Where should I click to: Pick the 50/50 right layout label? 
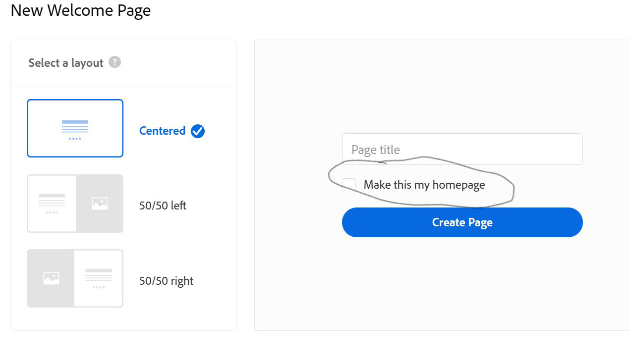(x=166, y=281)
